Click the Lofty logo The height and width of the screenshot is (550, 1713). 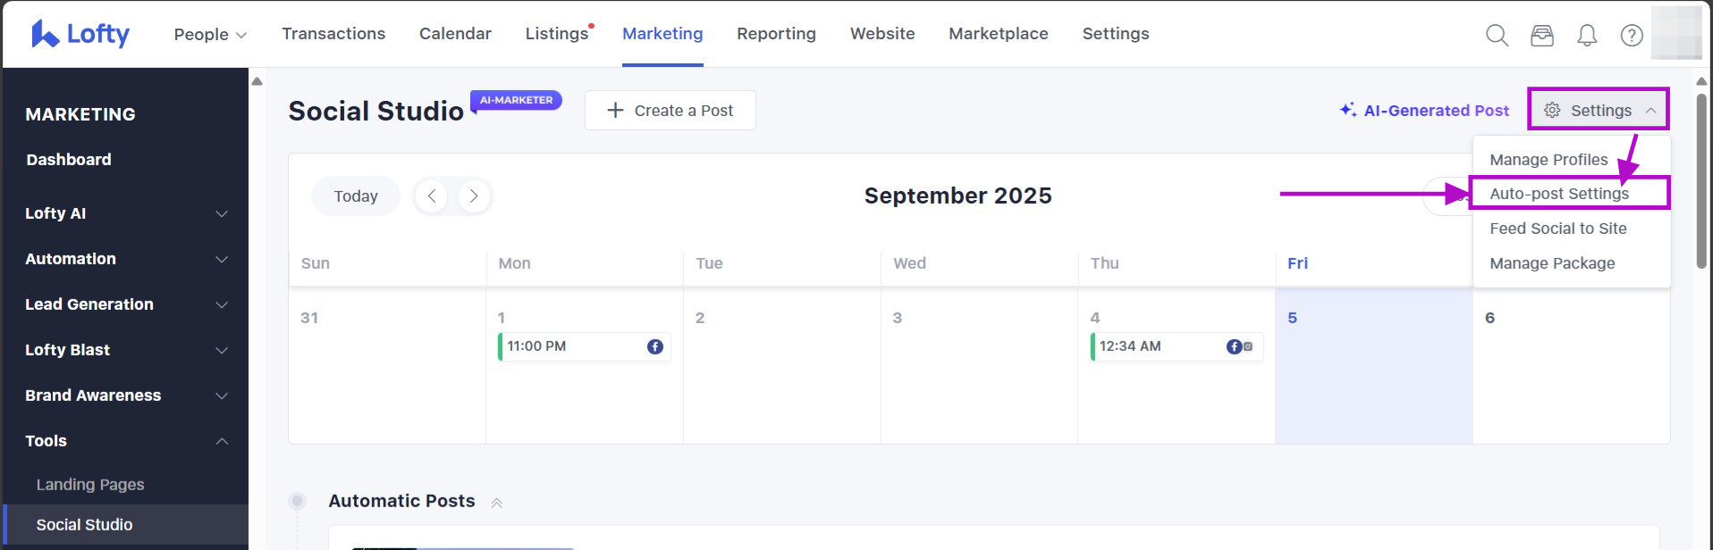pyautogui.click(x=80, y=34)
